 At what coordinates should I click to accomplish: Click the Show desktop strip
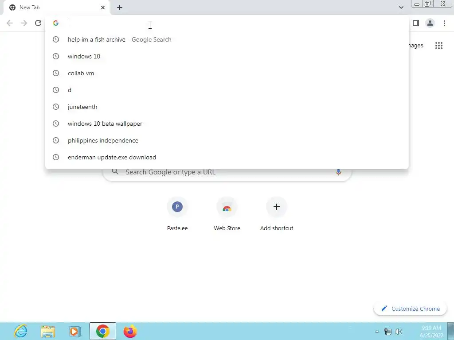(x=451, y=331)
